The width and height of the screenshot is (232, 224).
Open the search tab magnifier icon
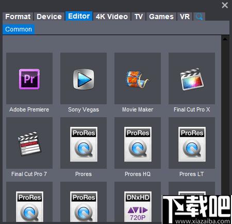click(199, 17)
